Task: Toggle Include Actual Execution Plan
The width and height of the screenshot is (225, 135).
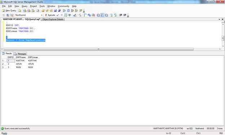Action: (85, 15)
